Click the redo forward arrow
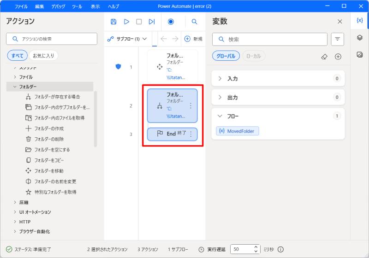Image resolution: width=369 pixels, height=258 pixels. tap(175, 39)
